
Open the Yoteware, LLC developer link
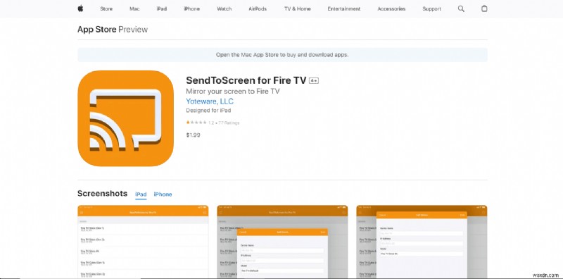[x=210, y=101]
